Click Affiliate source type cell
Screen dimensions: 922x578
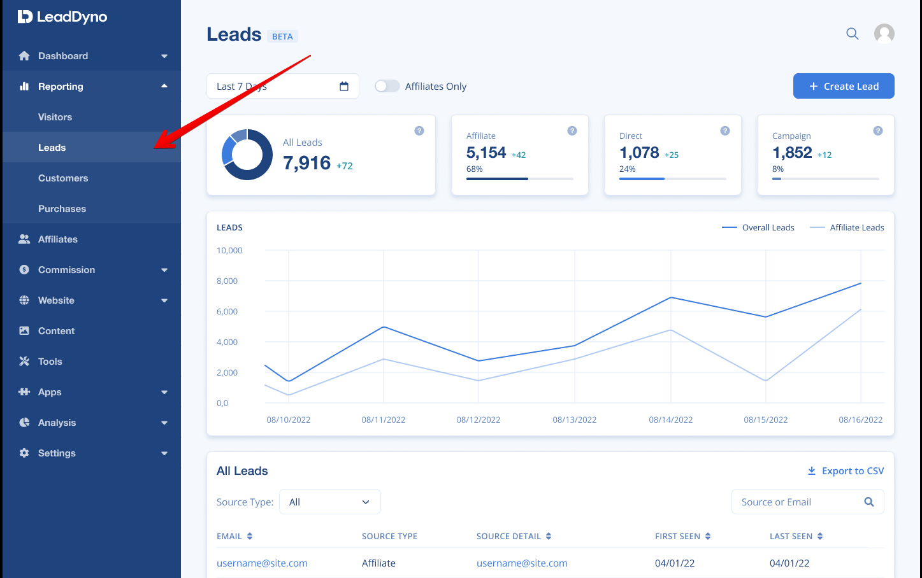coord(378,563)
